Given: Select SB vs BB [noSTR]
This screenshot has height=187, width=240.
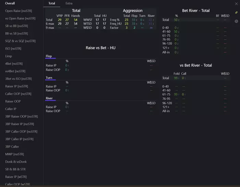Looking at the screenshot, I should pyautogui.click(x=16, y=26).
